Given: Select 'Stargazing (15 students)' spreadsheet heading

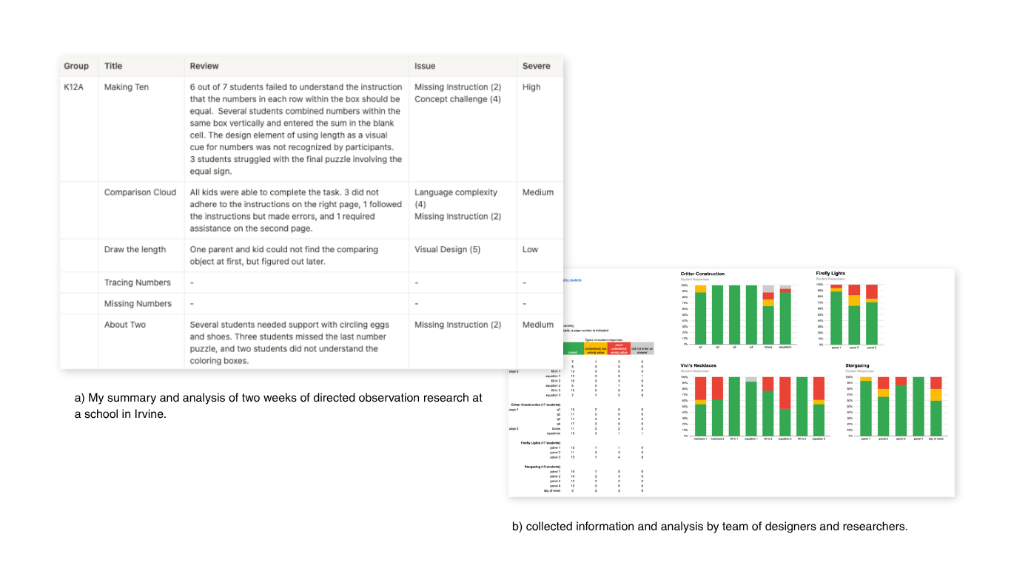Looking at the screenshot, I should tap(543, 467).
